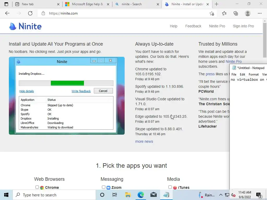The height and width of the screenshot is (200, 267).
Task: Refresh the Ninite page
Action: 30,13
